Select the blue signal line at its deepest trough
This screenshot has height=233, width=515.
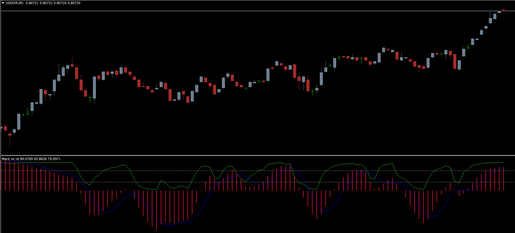coord(168,225)
